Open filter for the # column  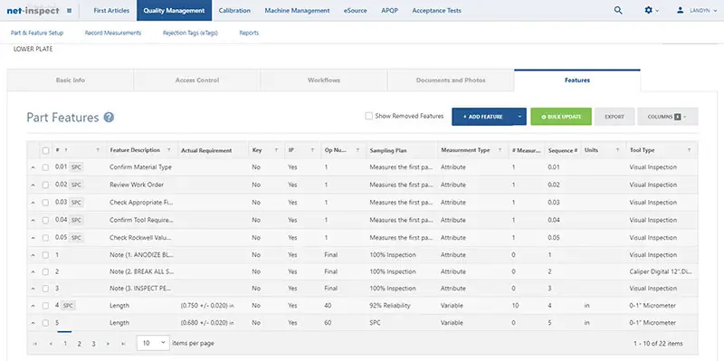[x=98, y=150]
